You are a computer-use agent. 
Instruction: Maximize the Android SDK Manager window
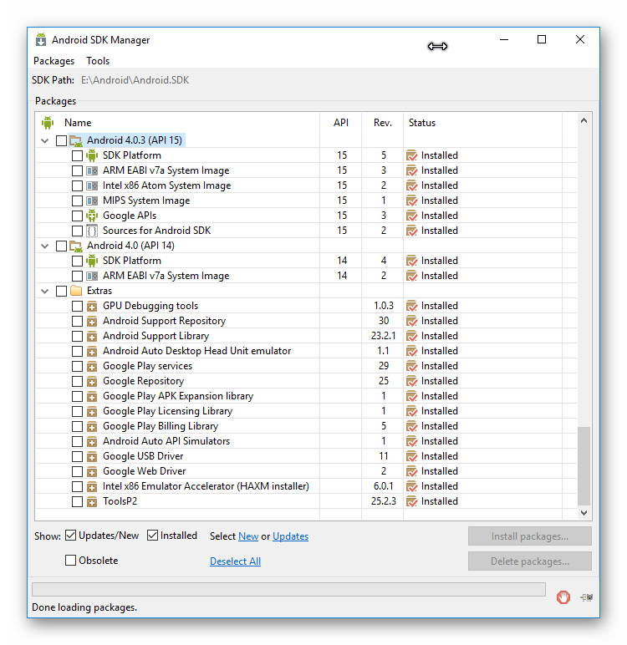542,39
